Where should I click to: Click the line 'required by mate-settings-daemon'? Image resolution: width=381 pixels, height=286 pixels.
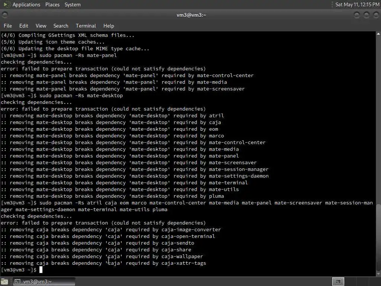[135, 176]
